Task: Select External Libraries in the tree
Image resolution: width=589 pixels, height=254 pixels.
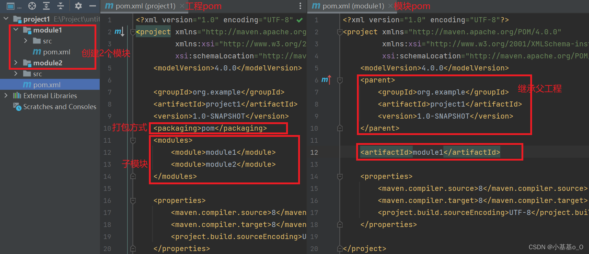Action: click(50, 96)
